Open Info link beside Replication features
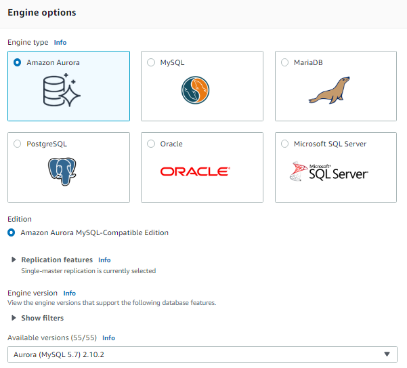The image size is (407, 368). [104, 260]
